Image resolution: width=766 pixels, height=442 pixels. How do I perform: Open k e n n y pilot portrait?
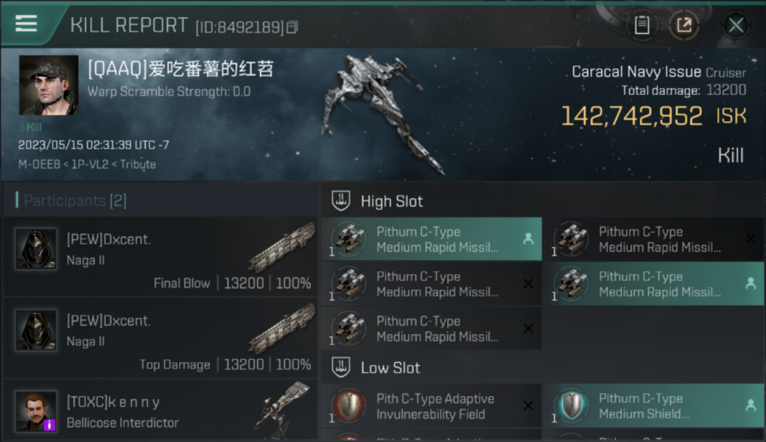click(36, 411)
